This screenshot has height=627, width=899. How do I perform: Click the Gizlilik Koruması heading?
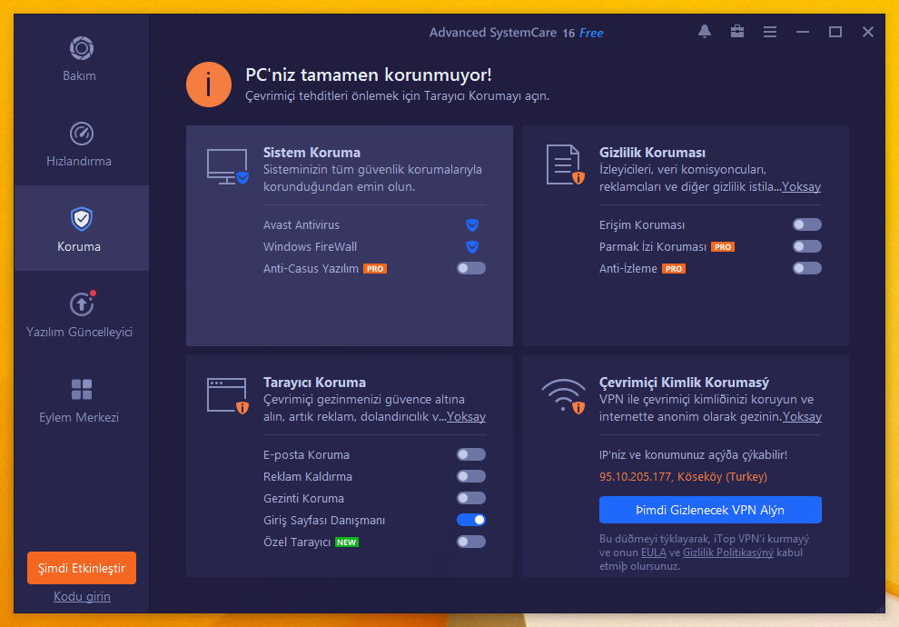pyautogui.click(x=653, y=153)
